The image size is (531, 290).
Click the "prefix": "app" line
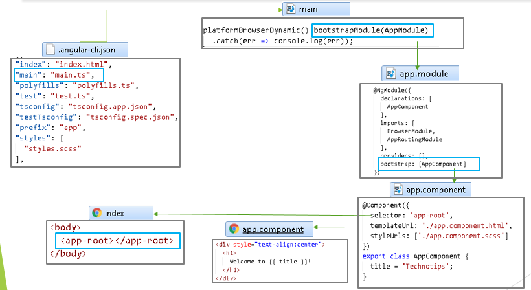point(50,128)
